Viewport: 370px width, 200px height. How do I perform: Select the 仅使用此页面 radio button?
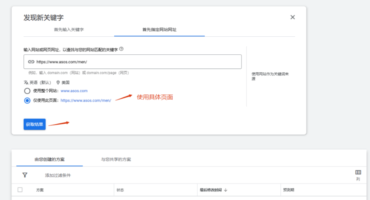27,100
